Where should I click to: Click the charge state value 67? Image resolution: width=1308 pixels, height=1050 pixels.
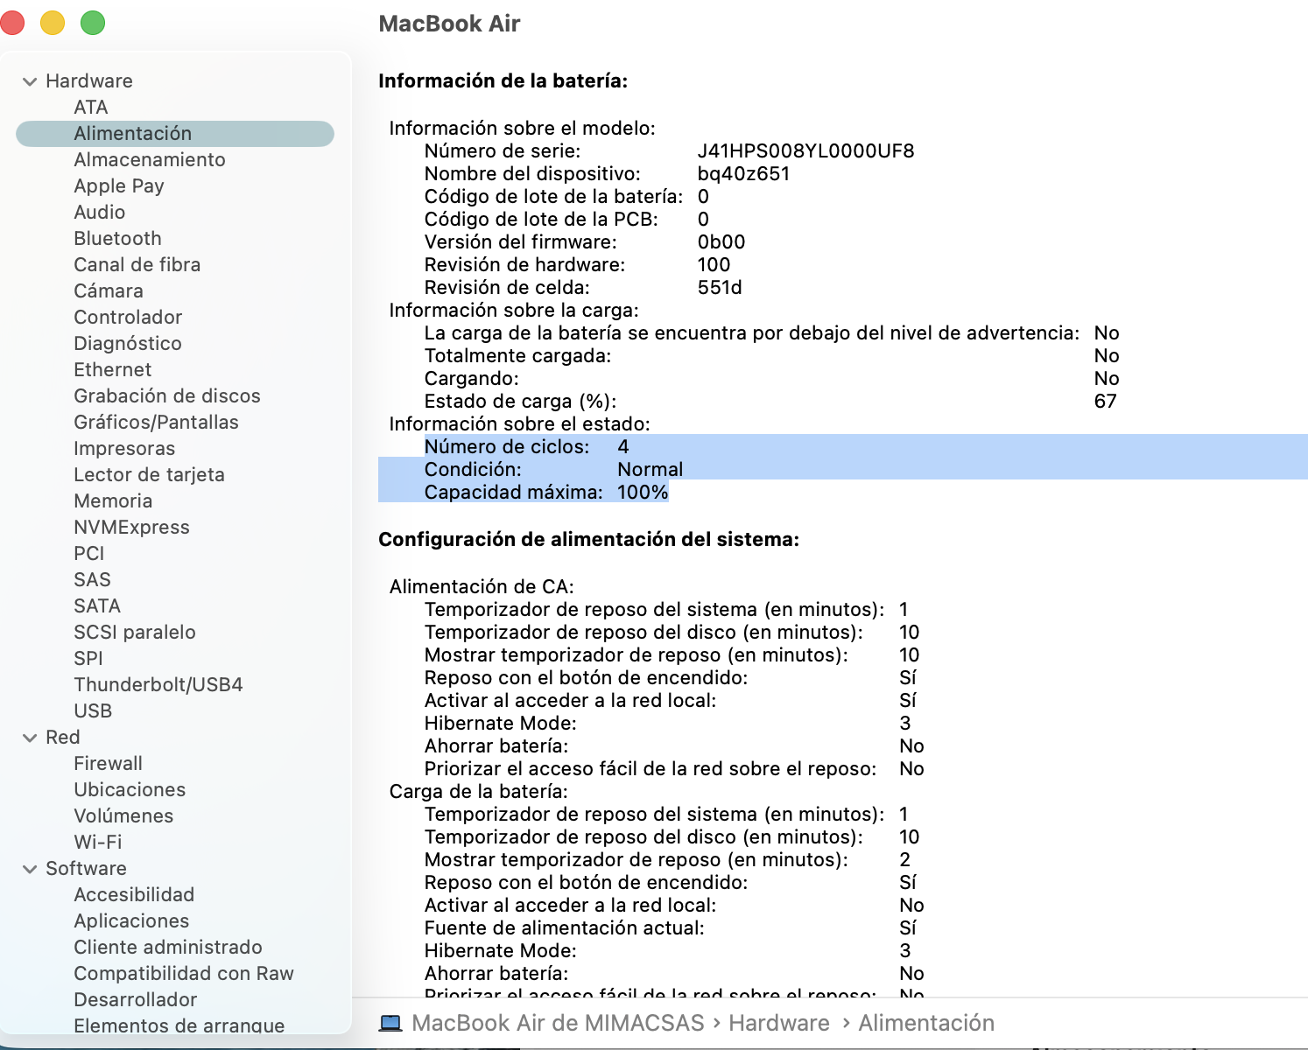pos(1106,401)
